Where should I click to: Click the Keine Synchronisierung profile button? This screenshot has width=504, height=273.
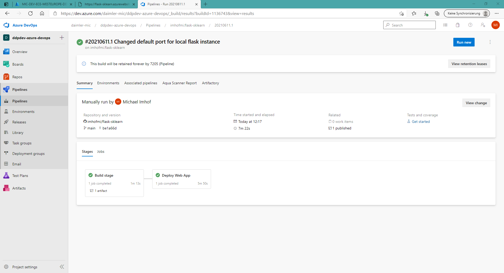(466, 13)
